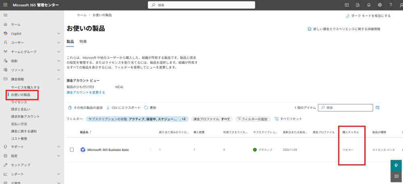Viewport: 403px width, 184px height.
Task: Expand the 設定 navigation section
Action: (x=58, y=156)
